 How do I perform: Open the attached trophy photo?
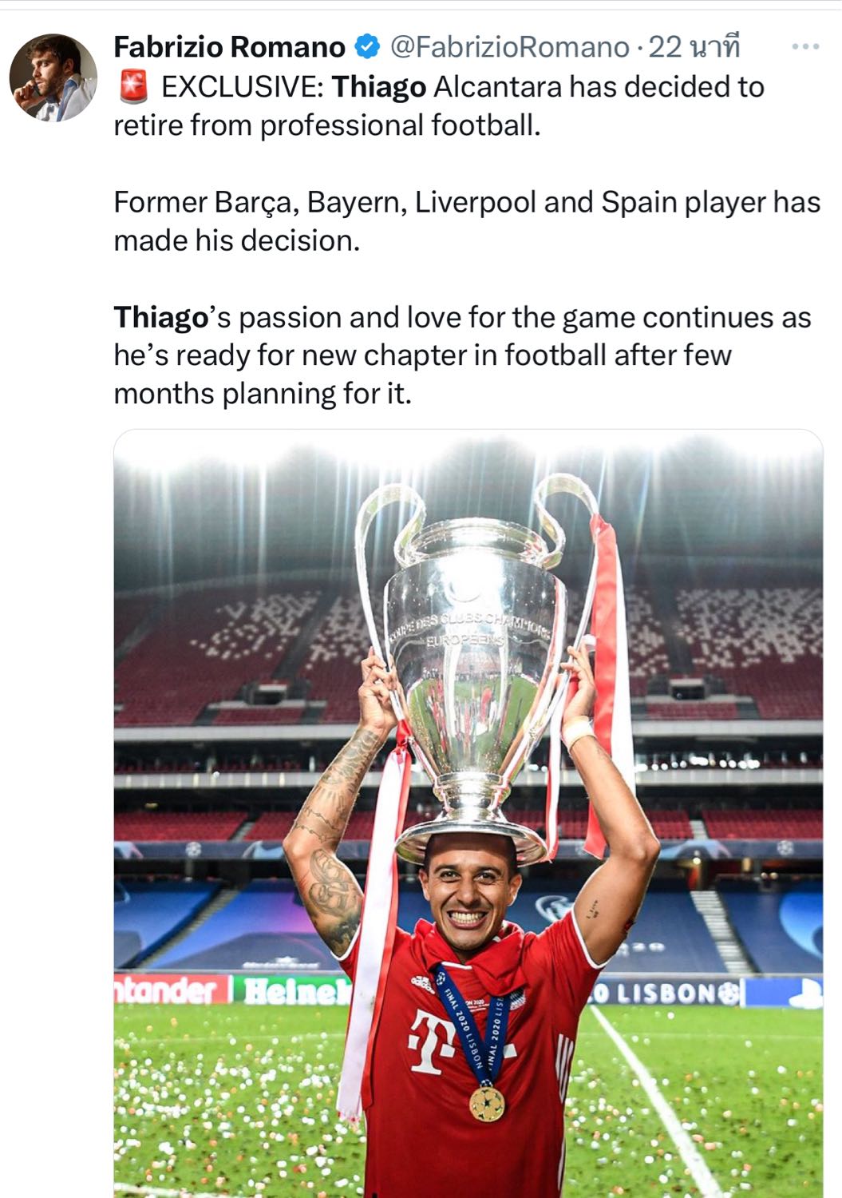pyautogui.click(x=468, y=813)
